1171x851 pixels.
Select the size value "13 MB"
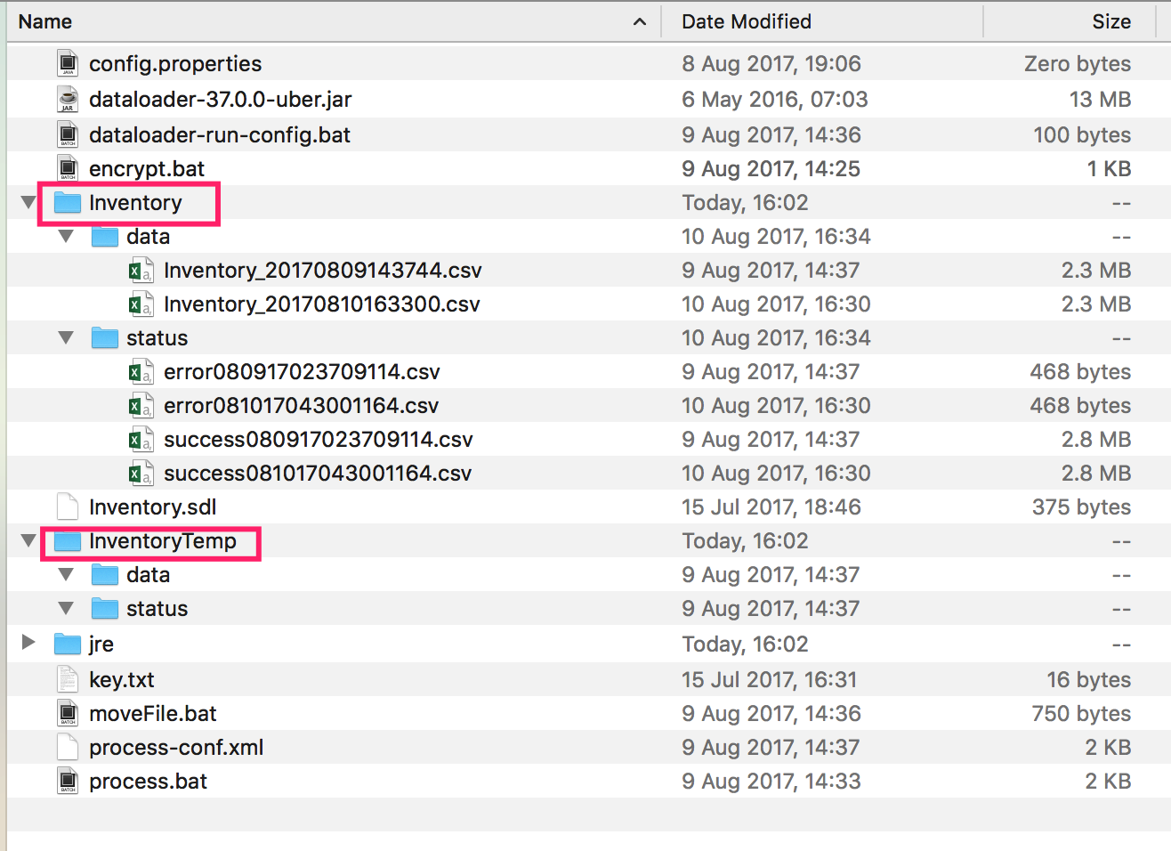coord(1100,100)
